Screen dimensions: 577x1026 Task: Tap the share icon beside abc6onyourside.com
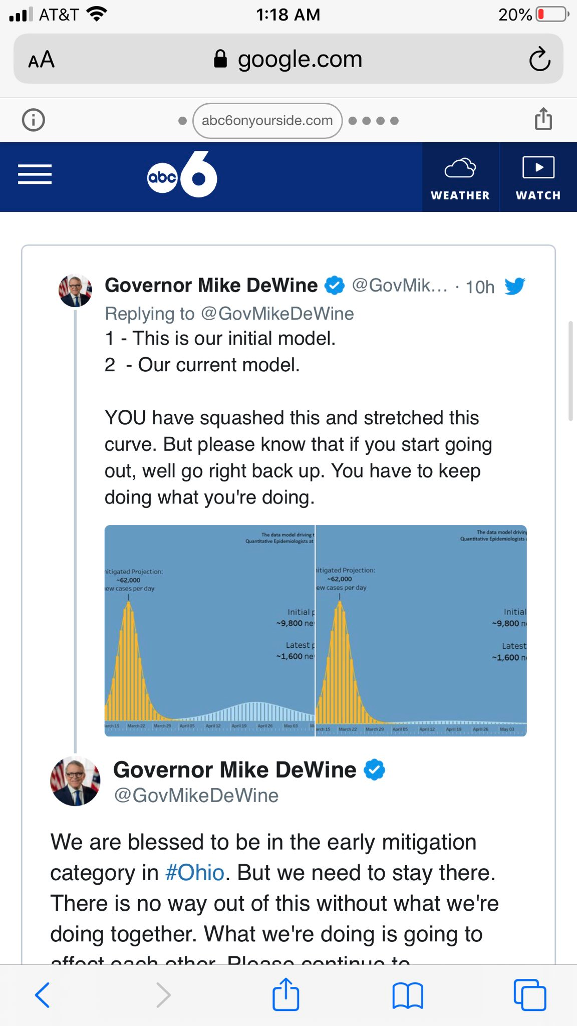(543, 119)
